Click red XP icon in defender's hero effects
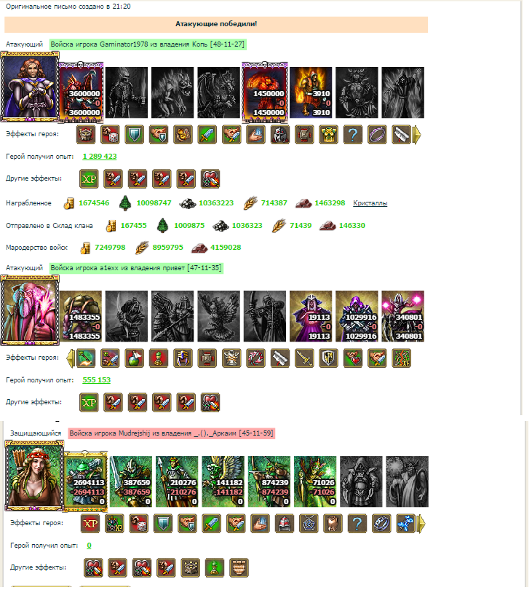Screen dimensions: 532x590 click(x=90, y=524)
